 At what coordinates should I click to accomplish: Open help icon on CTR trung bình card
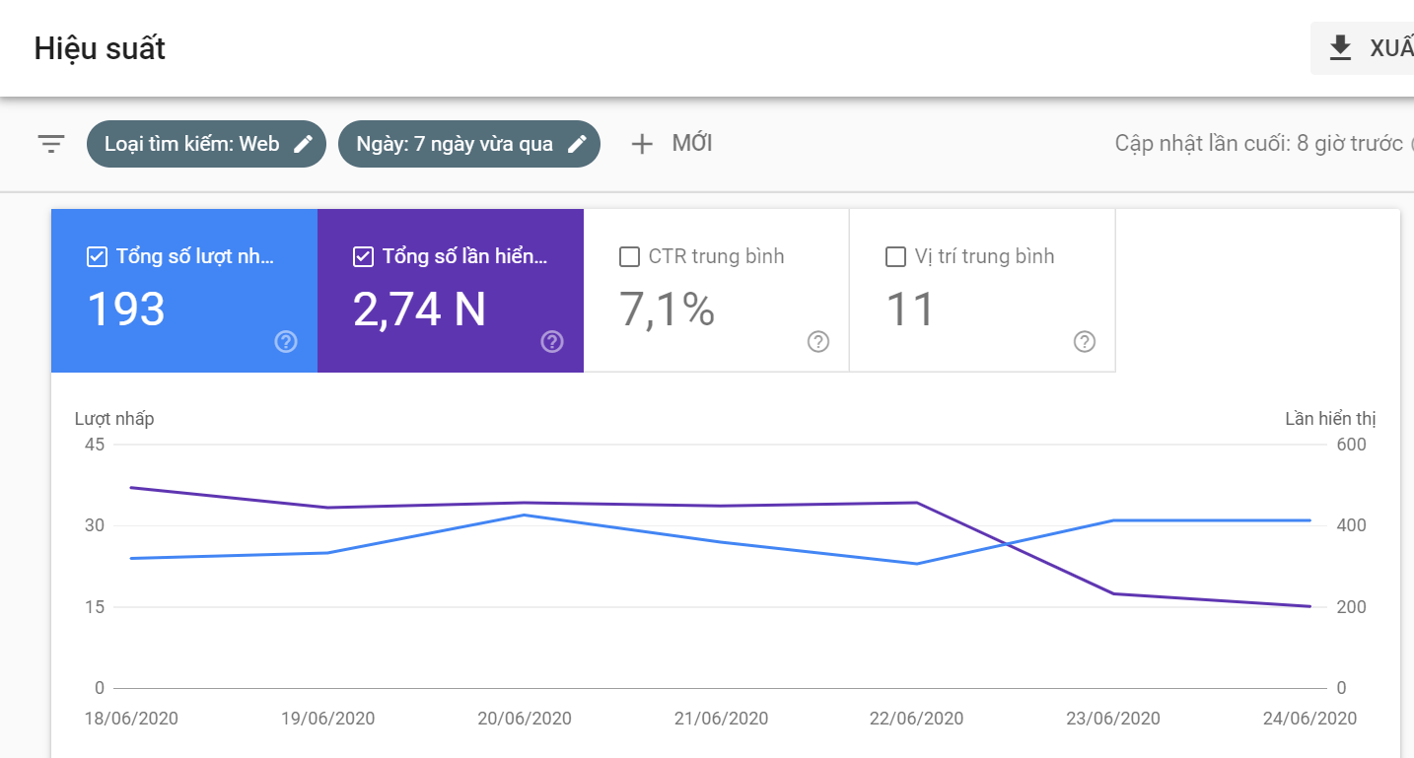tap(818, 342)
